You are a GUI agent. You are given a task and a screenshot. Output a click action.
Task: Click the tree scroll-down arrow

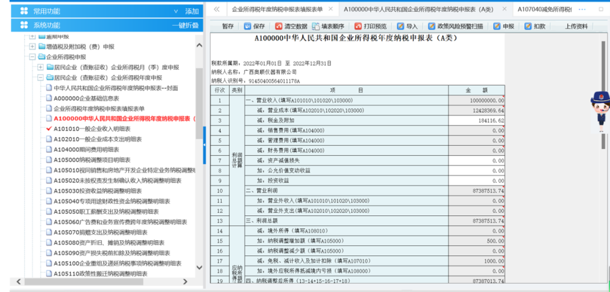pos(199,268)
